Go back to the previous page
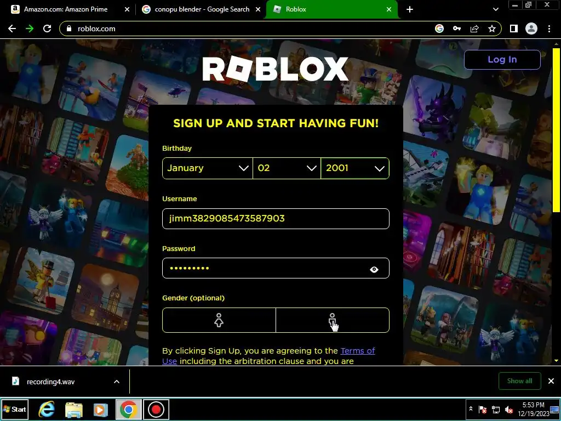This screenshot has width=561, height=421. click(12, 29)
